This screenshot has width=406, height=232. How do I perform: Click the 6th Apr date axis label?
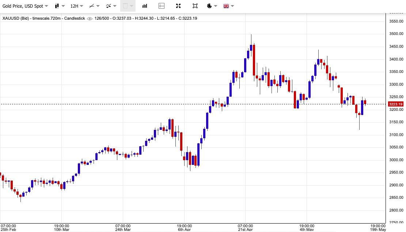(184, 229)
